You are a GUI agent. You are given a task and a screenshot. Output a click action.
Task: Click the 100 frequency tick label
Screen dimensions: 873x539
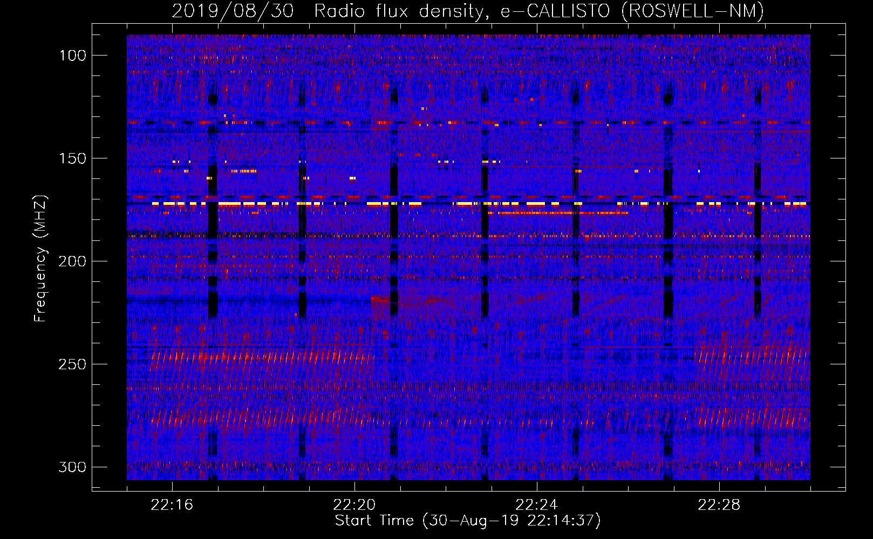(72, 56)
